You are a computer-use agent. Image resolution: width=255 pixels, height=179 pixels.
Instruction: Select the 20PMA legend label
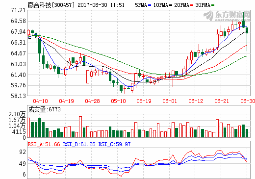tap(182, 5)
